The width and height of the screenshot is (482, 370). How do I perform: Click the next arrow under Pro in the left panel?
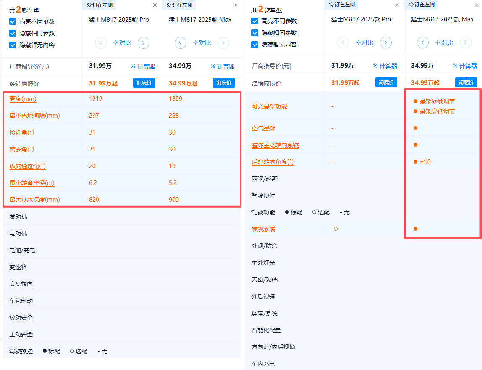[x=144, y=43]
